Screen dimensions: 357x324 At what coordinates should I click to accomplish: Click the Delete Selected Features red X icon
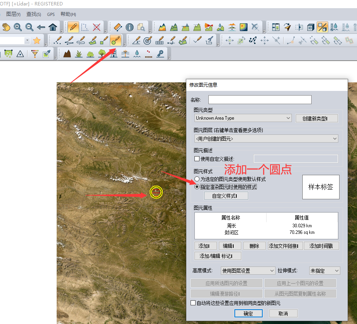(97, 27)
